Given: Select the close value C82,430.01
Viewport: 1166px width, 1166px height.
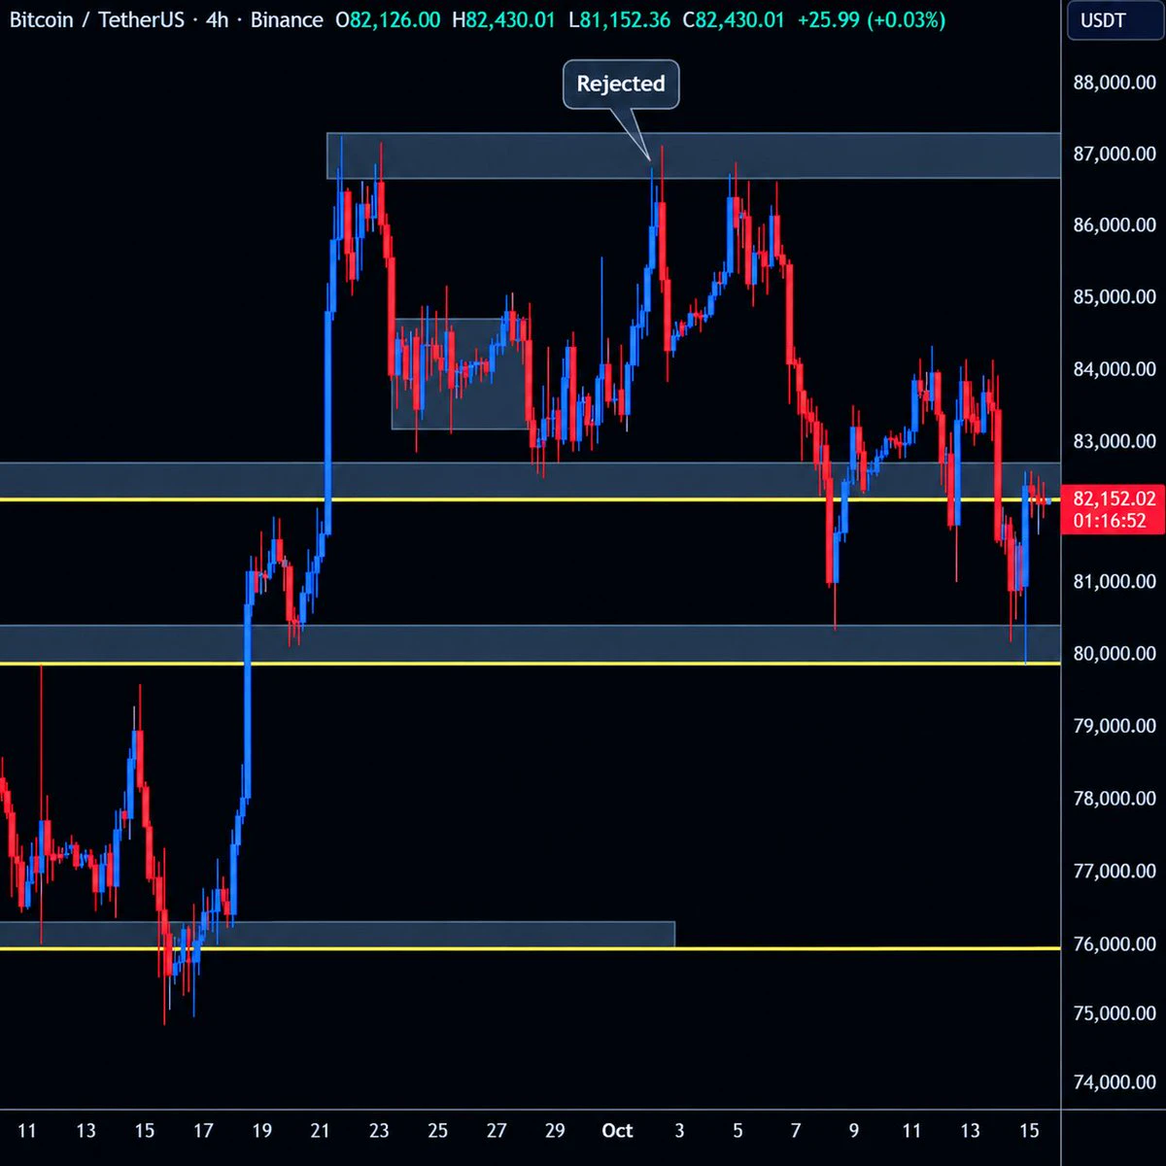Looking at the screenshot, I should [734, 19].
